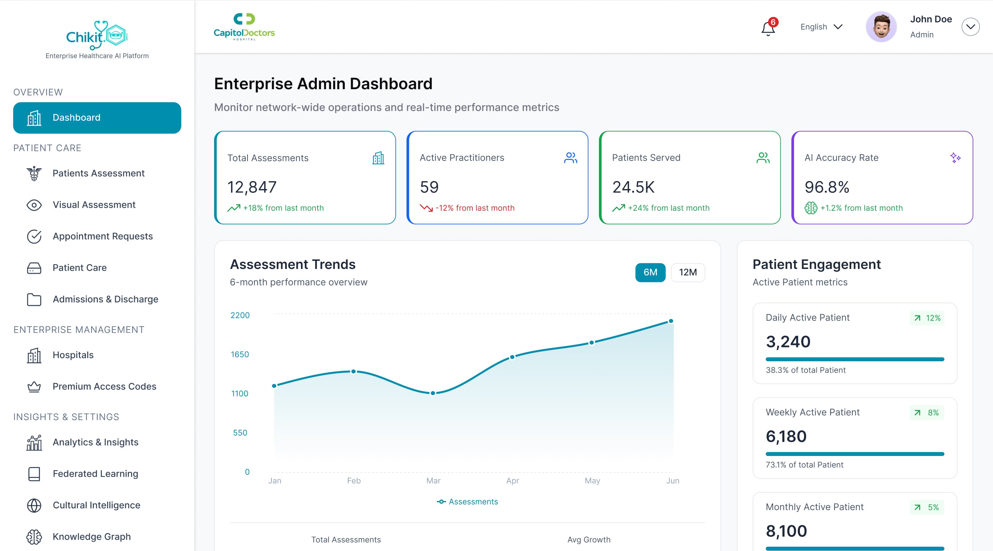Open the Analytics & Insights chart icon
The width and height of the screenshot is (993, 551).
[x=34, y=443]
